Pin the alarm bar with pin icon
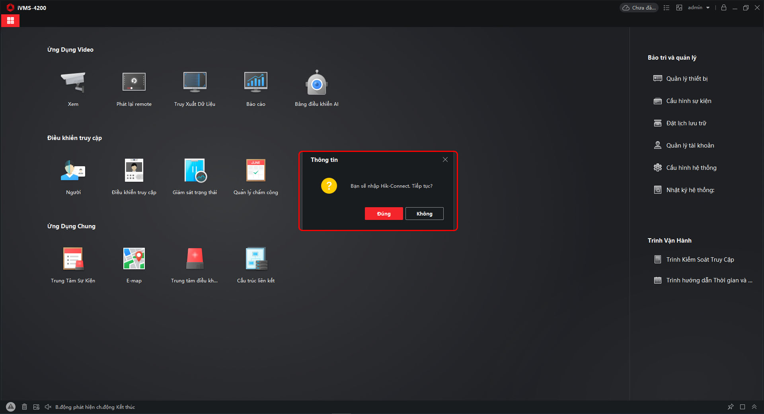The width and height of the screenshot is (764, 414). (731, 407)
